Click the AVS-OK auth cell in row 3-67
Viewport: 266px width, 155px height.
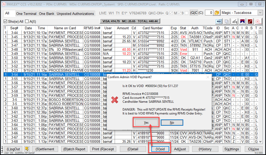point(195,137)
